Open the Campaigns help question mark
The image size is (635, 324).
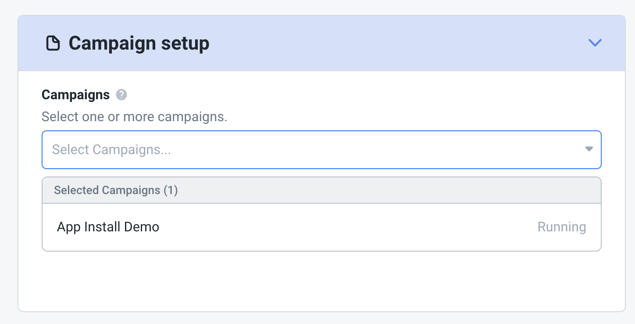(x=121, y=95)
